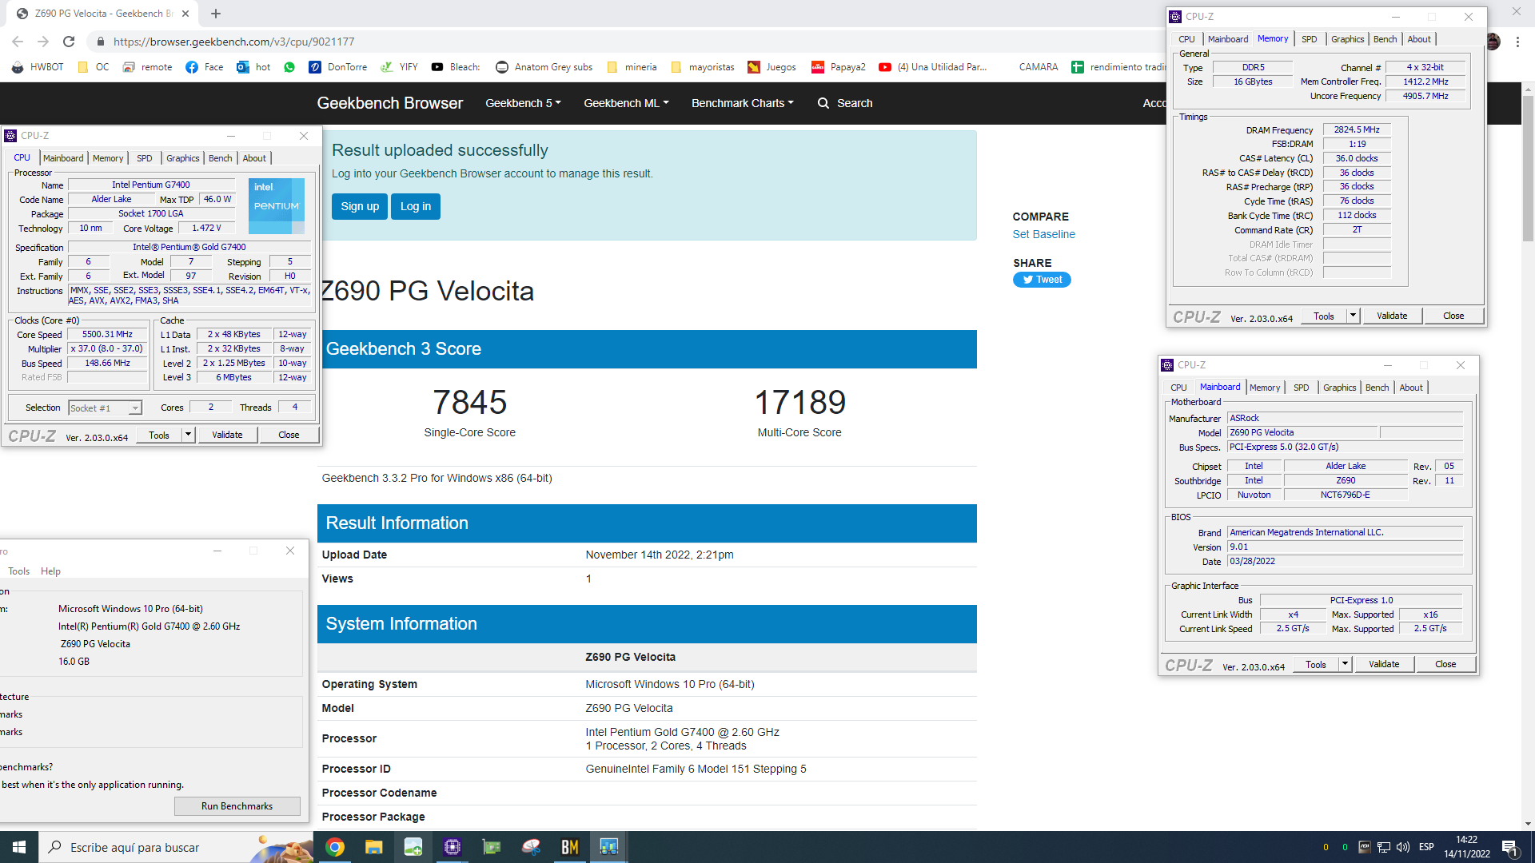Click the Tweet share button
The height and width of the screenshot is (863, 1535).
1042,280
